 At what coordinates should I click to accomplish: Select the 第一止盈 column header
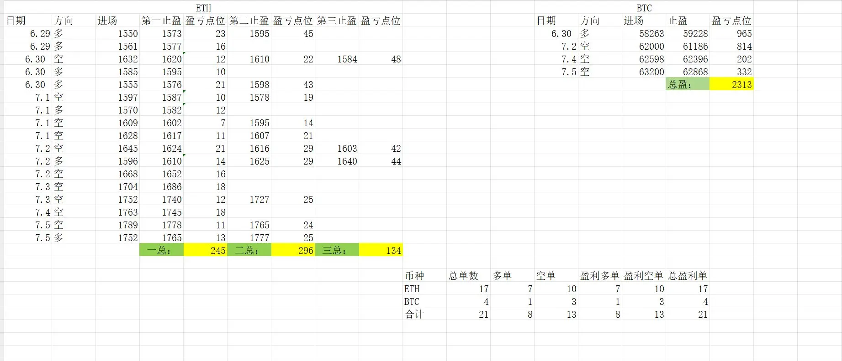(161, 21)
